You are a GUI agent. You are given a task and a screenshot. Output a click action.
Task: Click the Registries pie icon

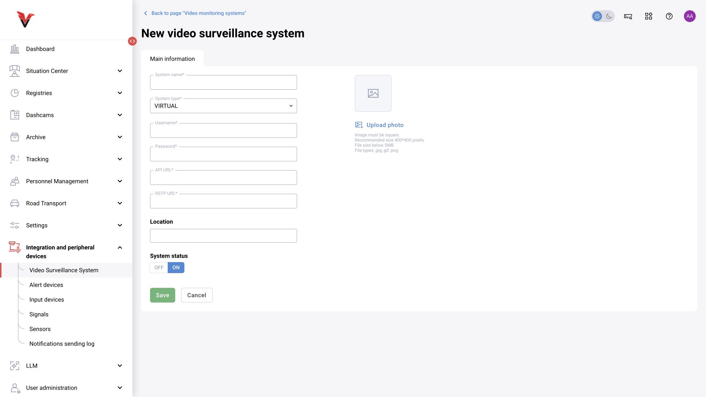tap(15, 93)
